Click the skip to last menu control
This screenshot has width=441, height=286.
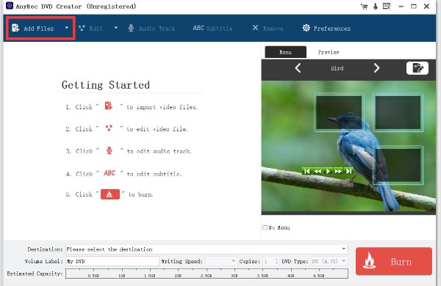348,171
